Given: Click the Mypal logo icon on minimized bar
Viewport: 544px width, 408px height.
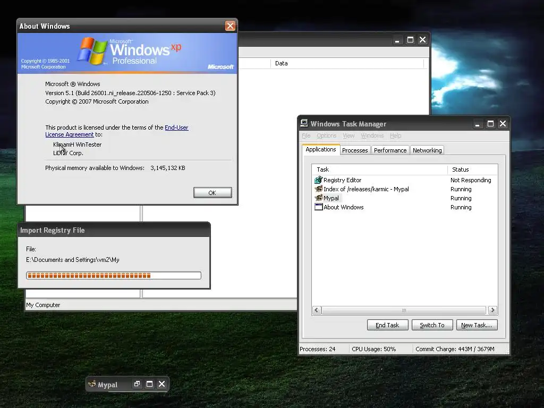Looking at the screenshot, I should tap(92, 385).
